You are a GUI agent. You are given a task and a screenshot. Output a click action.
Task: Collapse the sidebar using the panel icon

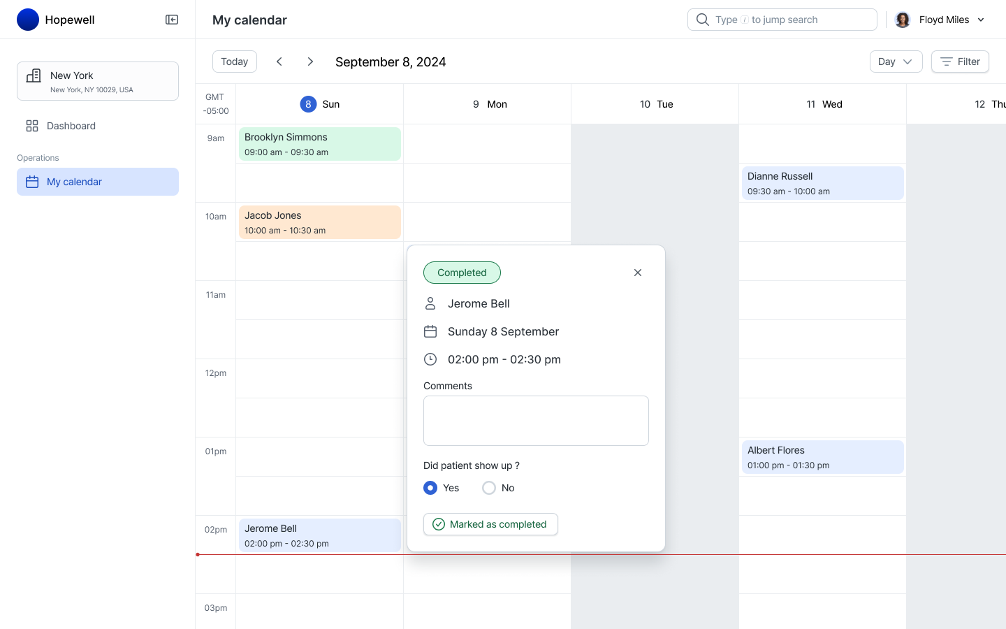tap(171, 20)
